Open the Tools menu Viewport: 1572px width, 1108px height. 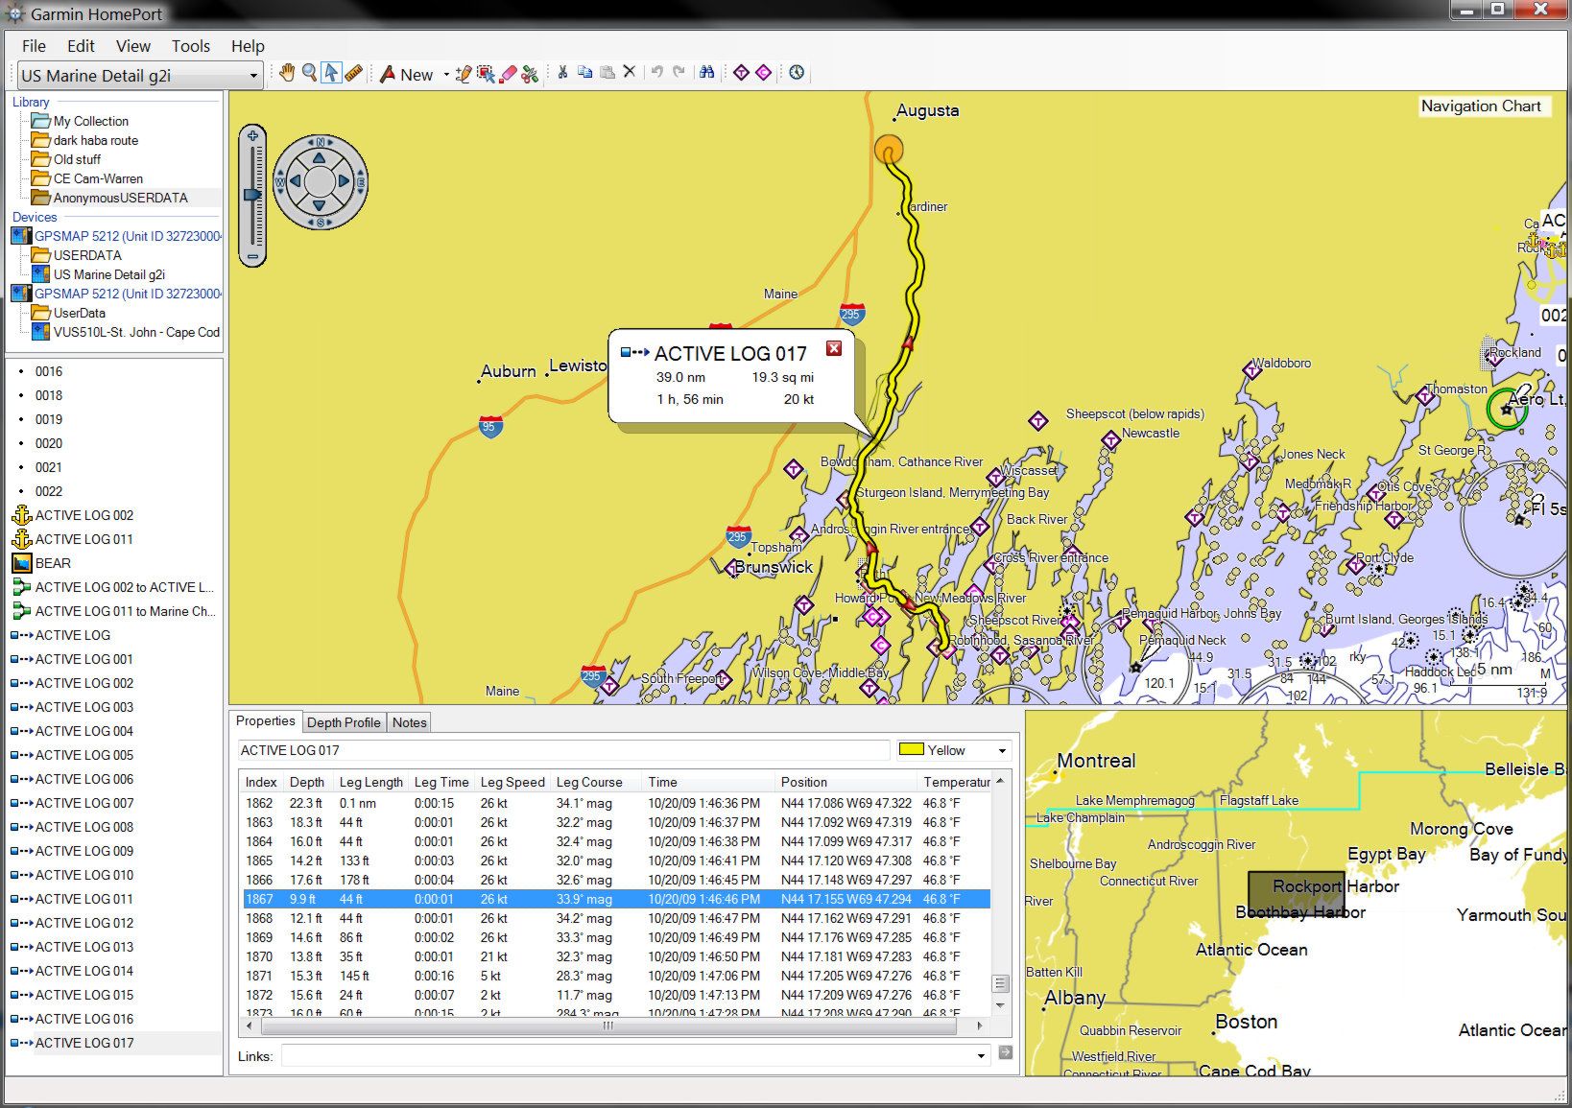(190, 46)
